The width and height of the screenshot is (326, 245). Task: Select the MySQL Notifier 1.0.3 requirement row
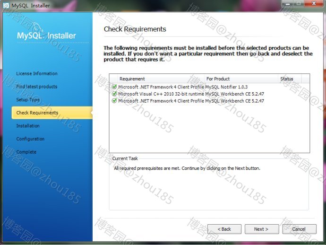pos(209,87)
